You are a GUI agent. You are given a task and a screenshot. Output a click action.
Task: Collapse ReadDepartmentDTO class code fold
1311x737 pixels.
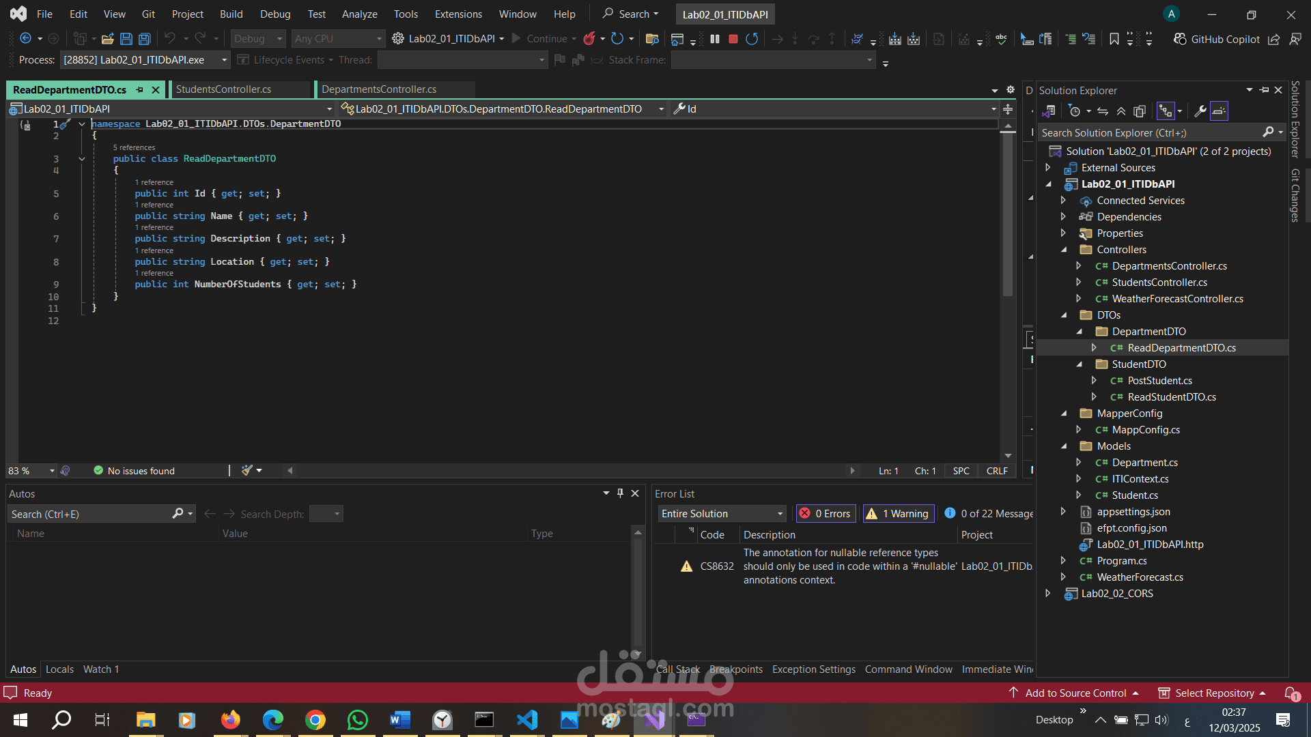pyautogui.click(x=82, y=159)
